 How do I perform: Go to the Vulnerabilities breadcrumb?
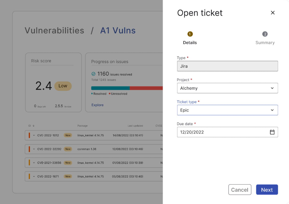coord(54,30)
